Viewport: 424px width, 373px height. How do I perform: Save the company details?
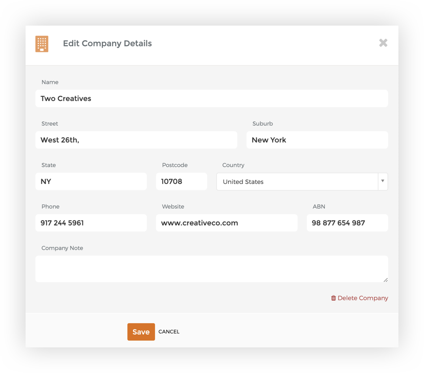(x=141, y=332)
